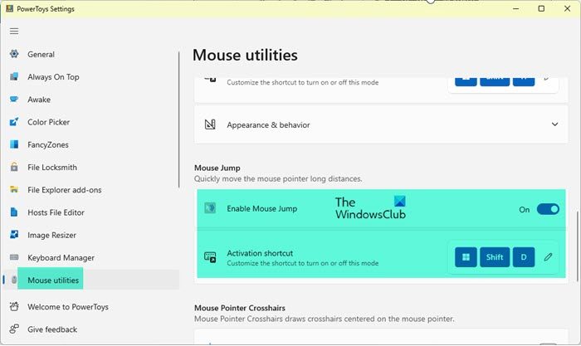Go to Always On Top settings
The image size is (581, 346).
click(x=53, y=76)
